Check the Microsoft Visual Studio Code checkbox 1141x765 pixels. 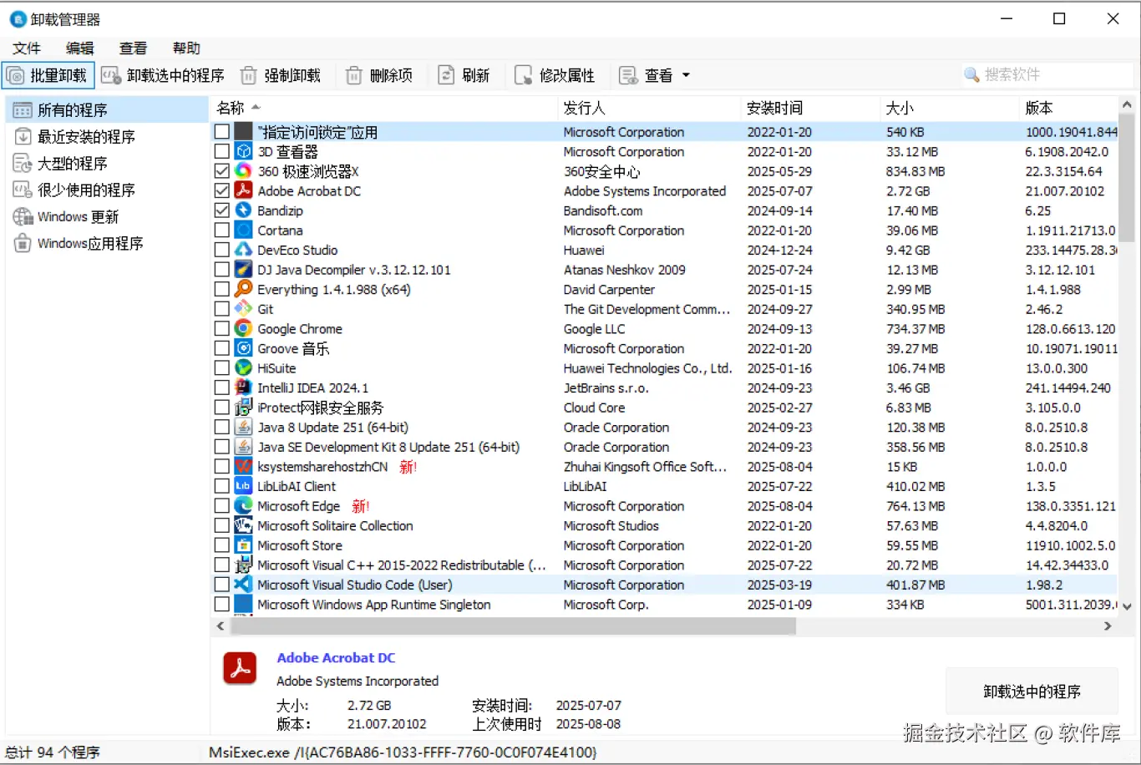click(221, 585)
